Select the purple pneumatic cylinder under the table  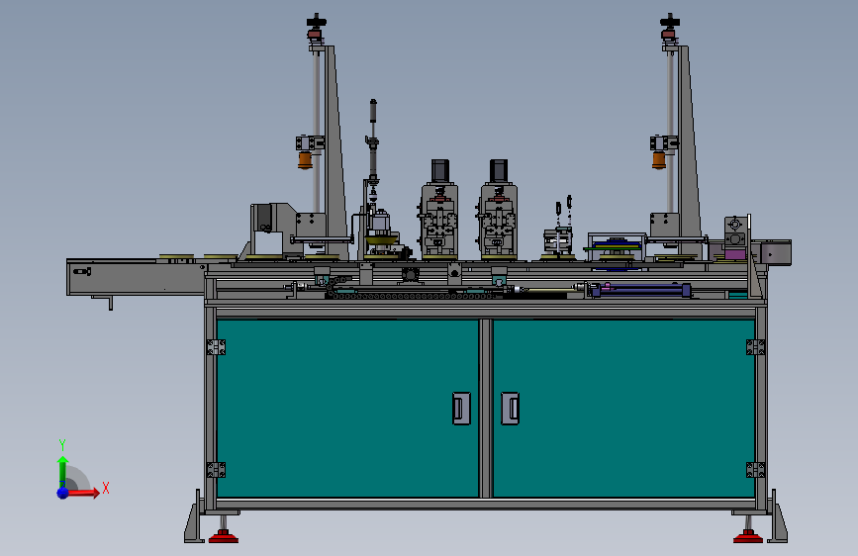pos(641,290)
